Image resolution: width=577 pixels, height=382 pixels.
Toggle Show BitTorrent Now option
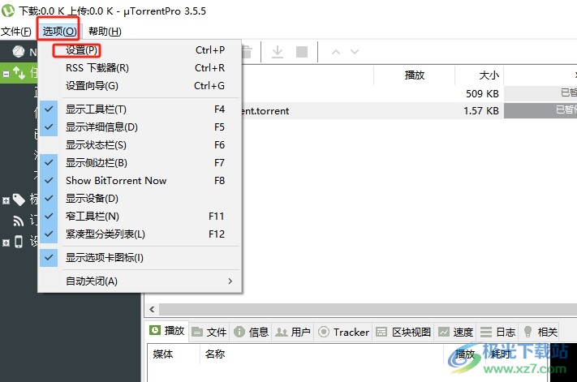[140, 181]
